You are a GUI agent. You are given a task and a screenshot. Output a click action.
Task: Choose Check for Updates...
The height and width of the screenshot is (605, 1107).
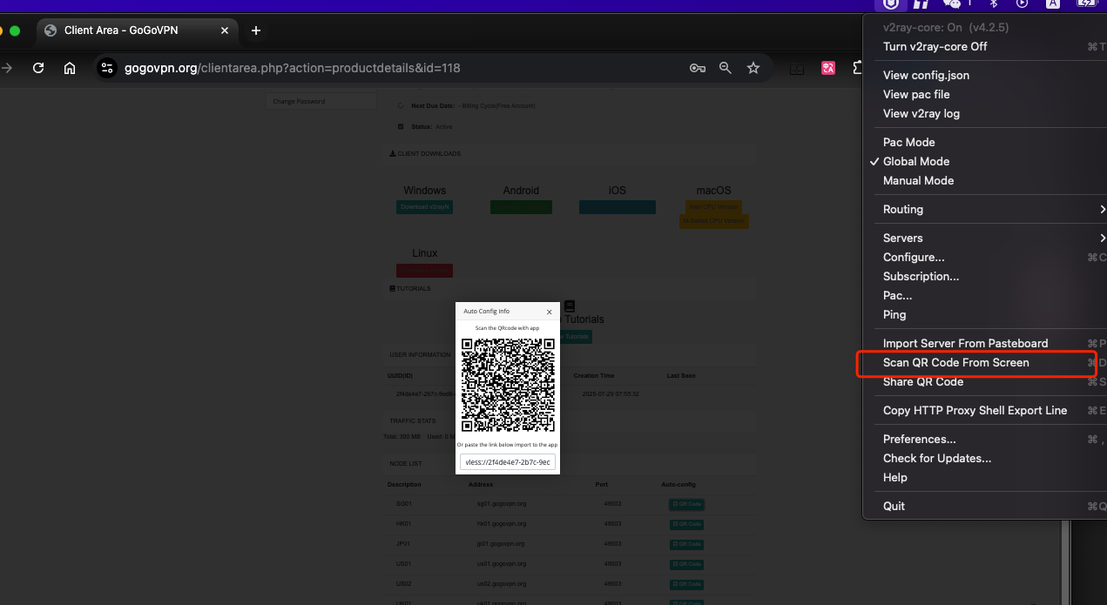(x=937, y=459)
